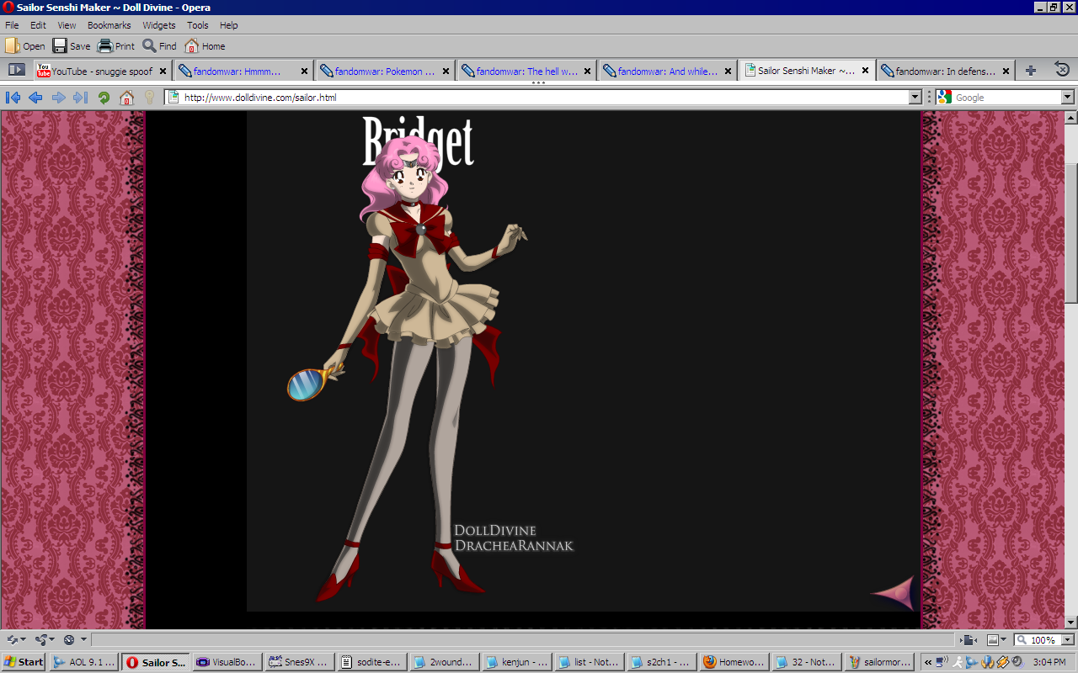Open the closed tabs trash icon

coord(1061,71)
